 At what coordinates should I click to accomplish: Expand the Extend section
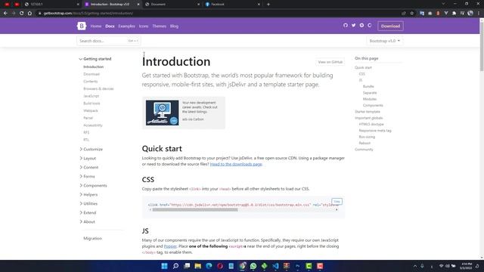pos(88,213)
